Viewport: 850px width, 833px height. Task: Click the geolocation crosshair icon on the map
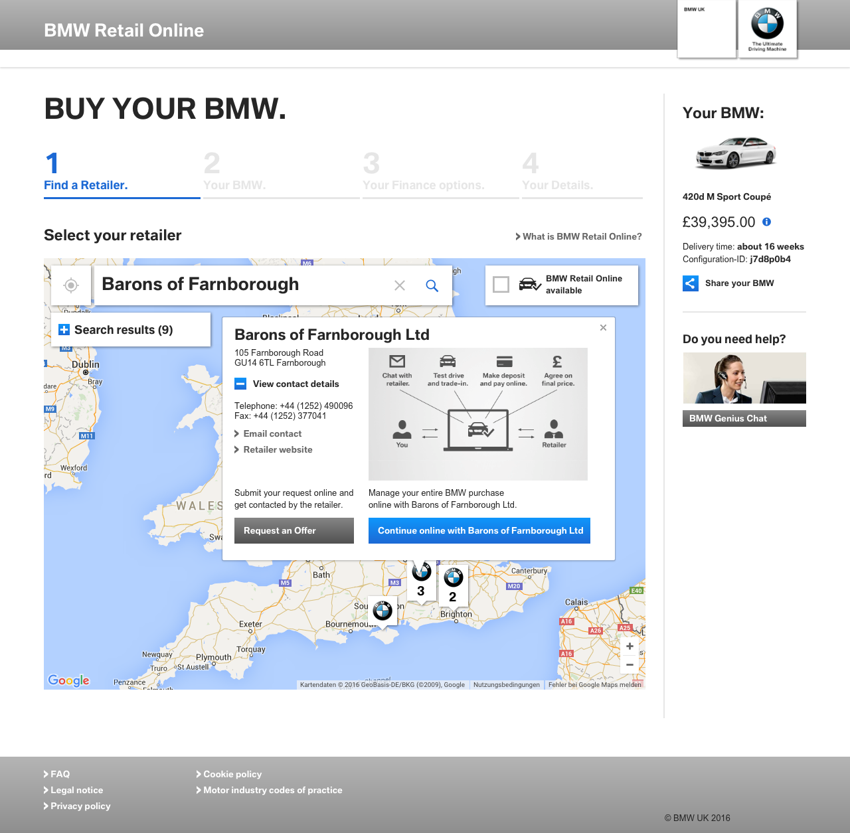pyautogui.click(x=70, y=285)
